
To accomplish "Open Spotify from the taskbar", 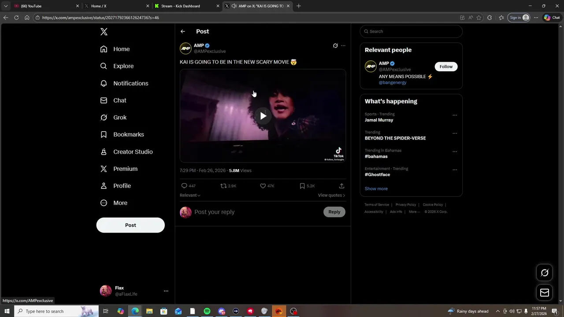I will [x=207, y=311].
